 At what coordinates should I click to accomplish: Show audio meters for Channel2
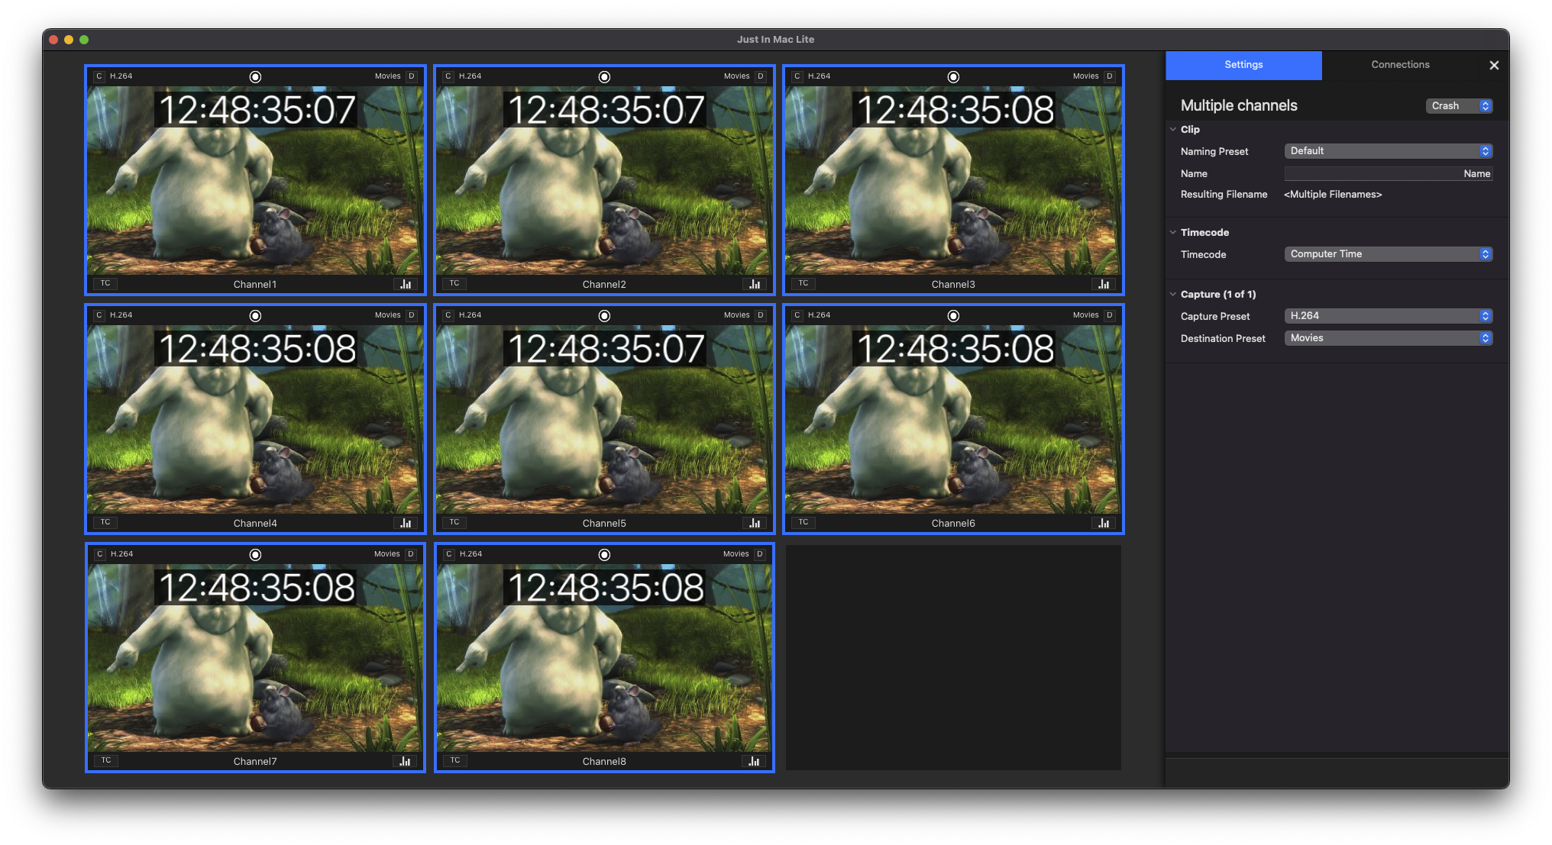pyautogui.click(x=755, y=284)
